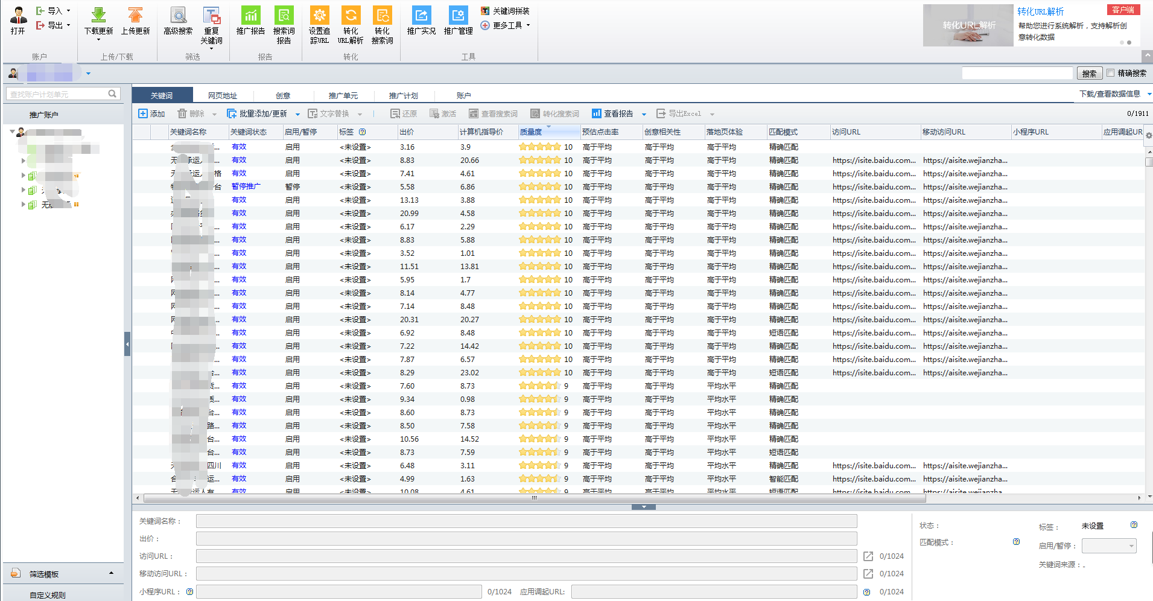The image size is (1153, 601).
Task: Sort by the 质量度 column header
Action: click(531, 132)
